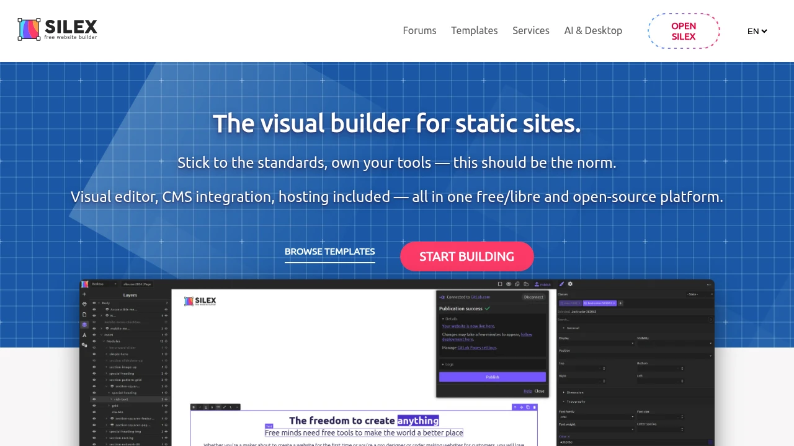Toggle visibility eye of the Modules layer
The width and height of the screenshot is (794, 446).
pos(94,341)
